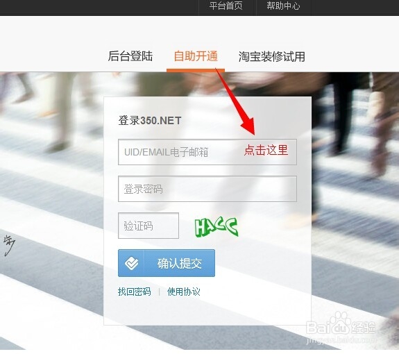Click the 登录密码 password field
The image size is (399, 354).
(207, 189)
